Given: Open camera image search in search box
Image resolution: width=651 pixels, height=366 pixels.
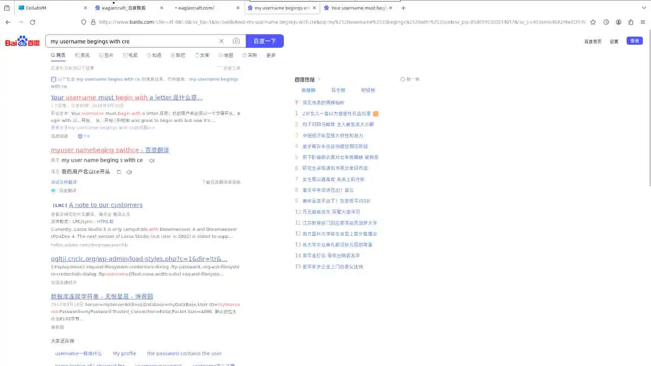Looking at the screenshot, I should pos(236,41).
